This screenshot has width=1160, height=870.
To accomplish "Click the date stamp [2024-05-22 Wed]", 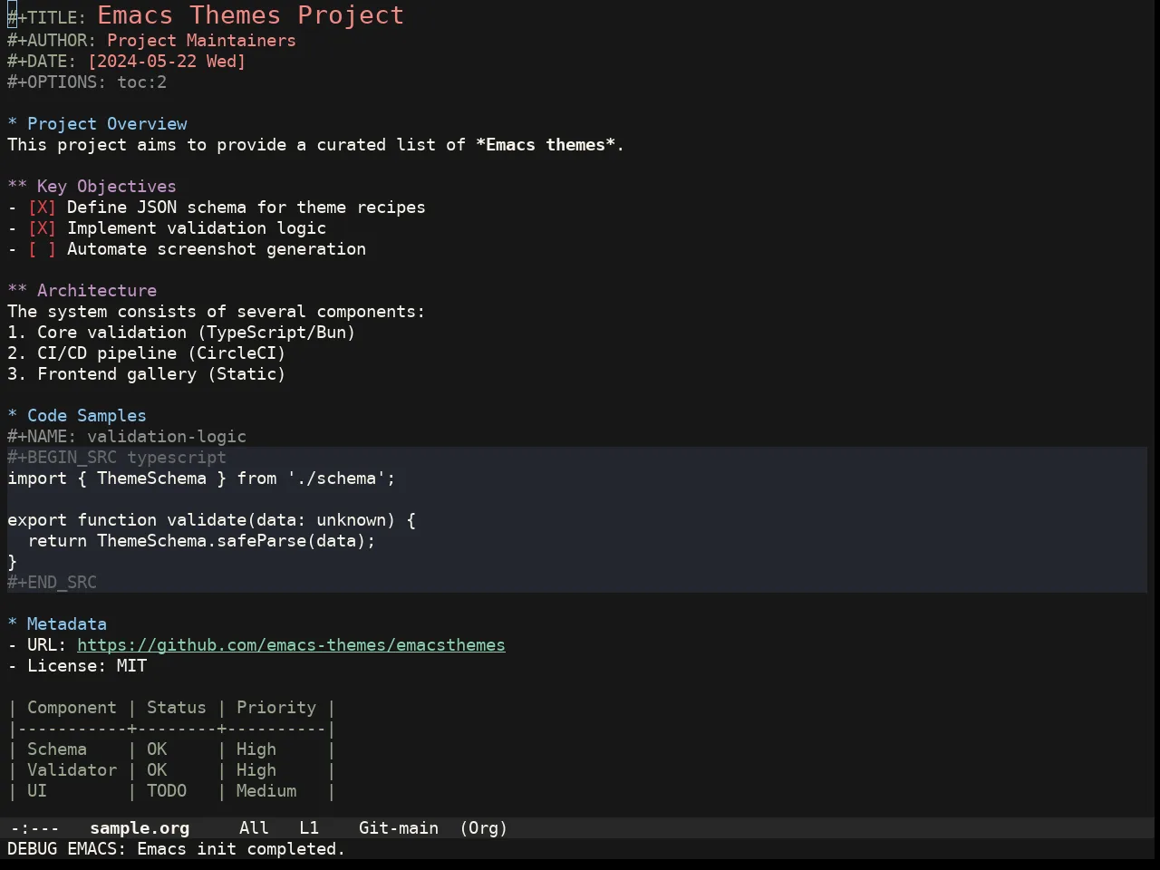I will [167, 62].
